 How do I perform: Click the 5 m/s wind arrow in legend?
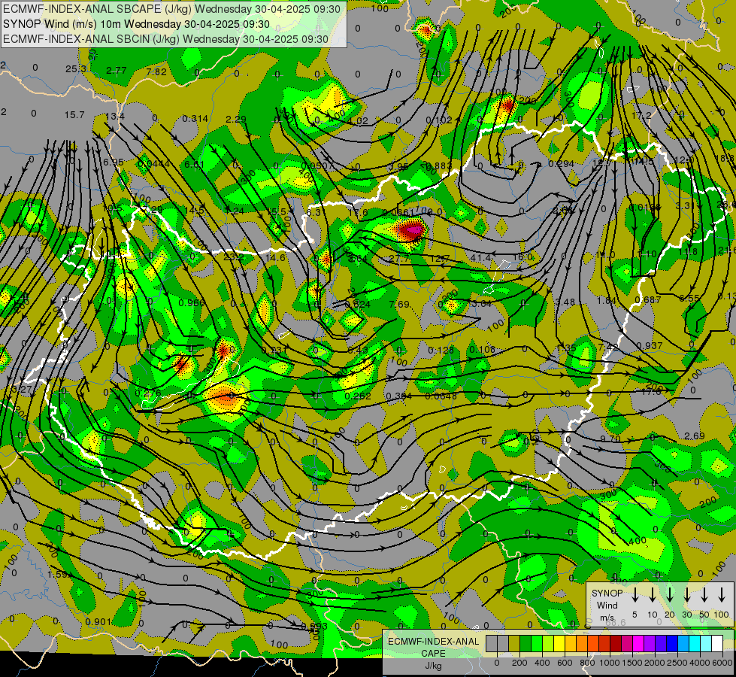tap(635, 595)
